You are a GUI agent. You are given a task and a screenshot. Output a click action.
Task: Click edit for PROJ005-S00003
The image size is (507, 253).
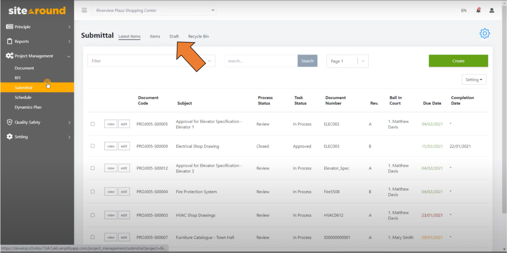tap(124, 215)
